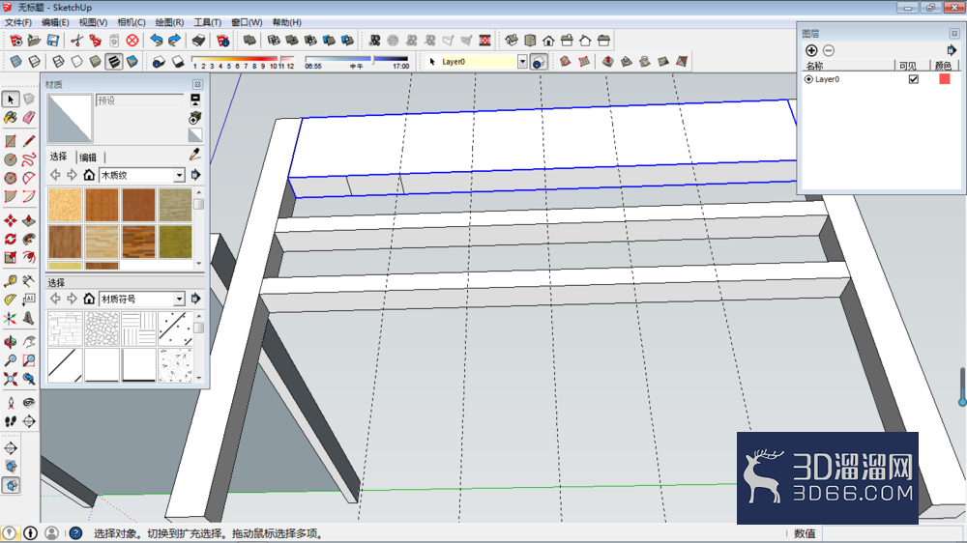
Task: Redo the undone action
Action: point(174,40)
